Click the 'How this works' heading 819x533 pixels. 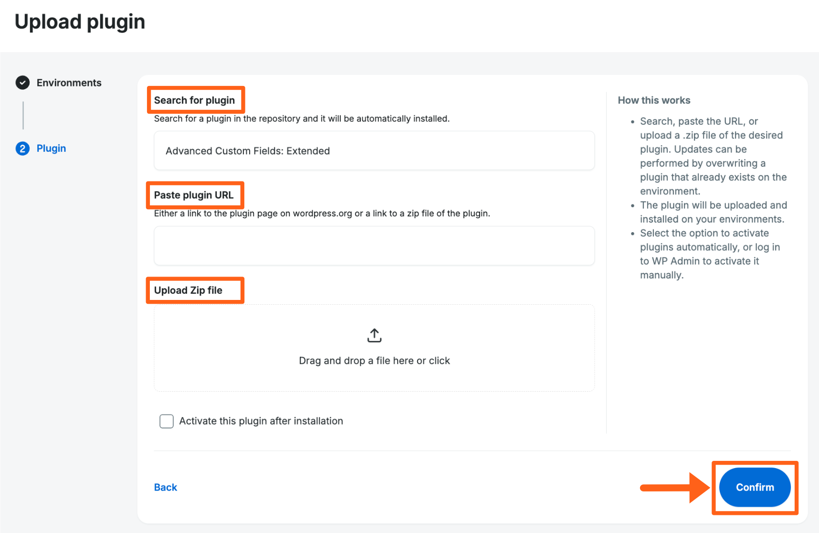click(x=654, y=100)
